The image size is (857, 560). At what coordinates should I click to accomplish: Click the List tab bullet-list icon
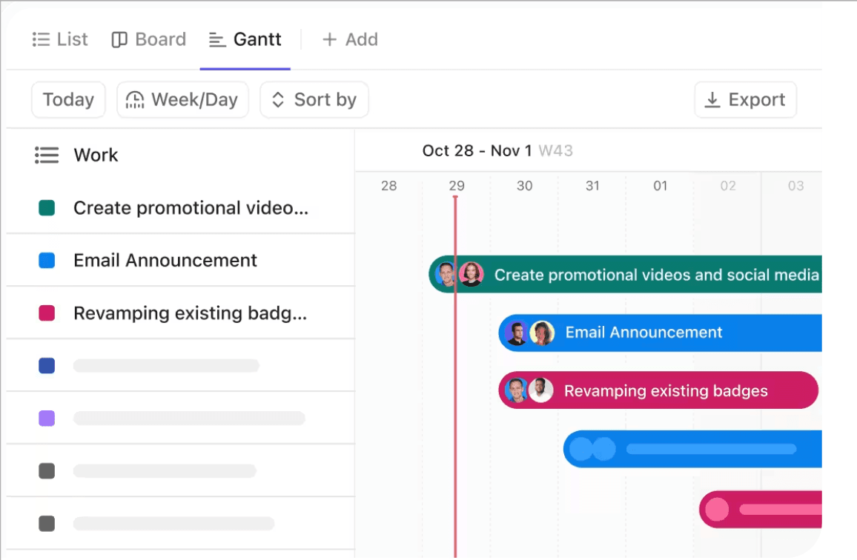pyautogui.click(x=41, y=39)
